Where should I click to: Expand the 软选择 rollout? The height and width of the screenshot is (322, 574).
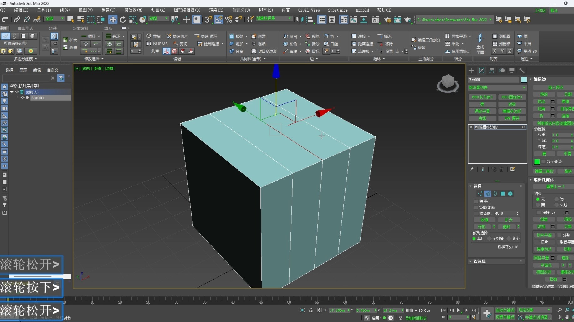(479, 261)
